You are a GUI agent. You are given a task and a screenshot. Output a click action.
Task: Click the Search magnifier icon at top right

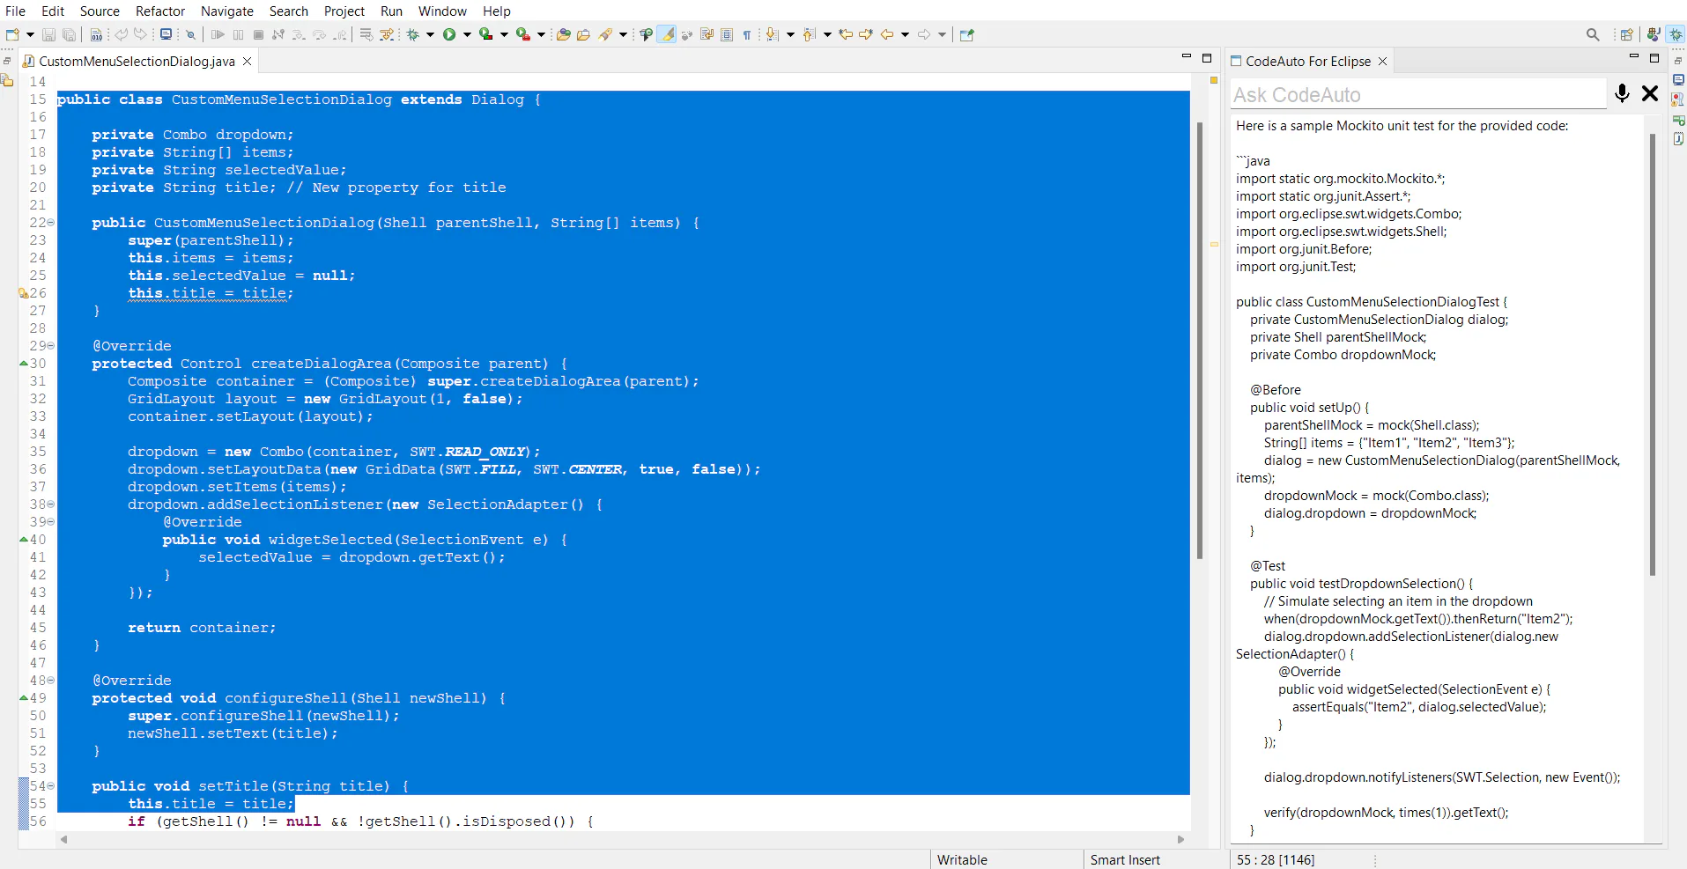[1593, 34]
